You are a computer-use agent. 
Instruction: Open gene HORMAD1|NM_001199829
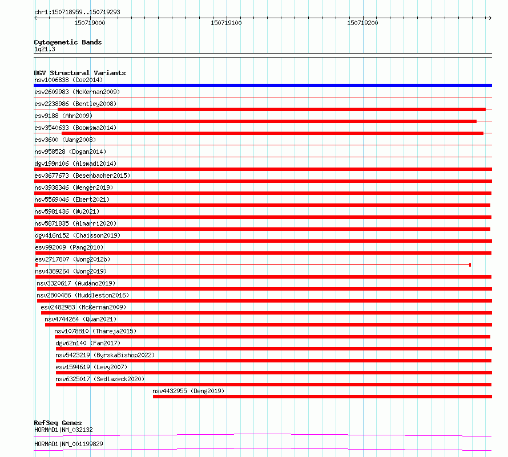click(x=68, y=444)
